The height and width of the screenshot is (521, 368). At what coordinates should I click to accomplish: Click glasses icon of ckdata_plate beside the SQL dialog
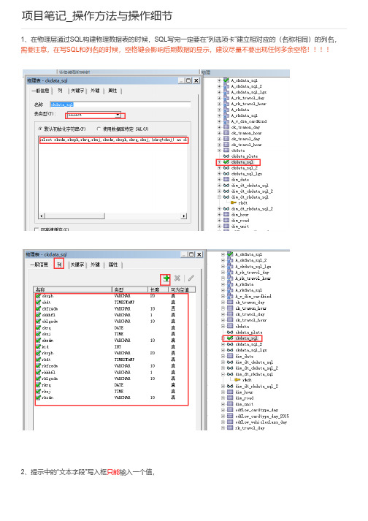tap(226, 156)
